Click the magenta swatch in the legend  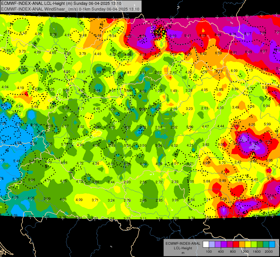(230, 244)
